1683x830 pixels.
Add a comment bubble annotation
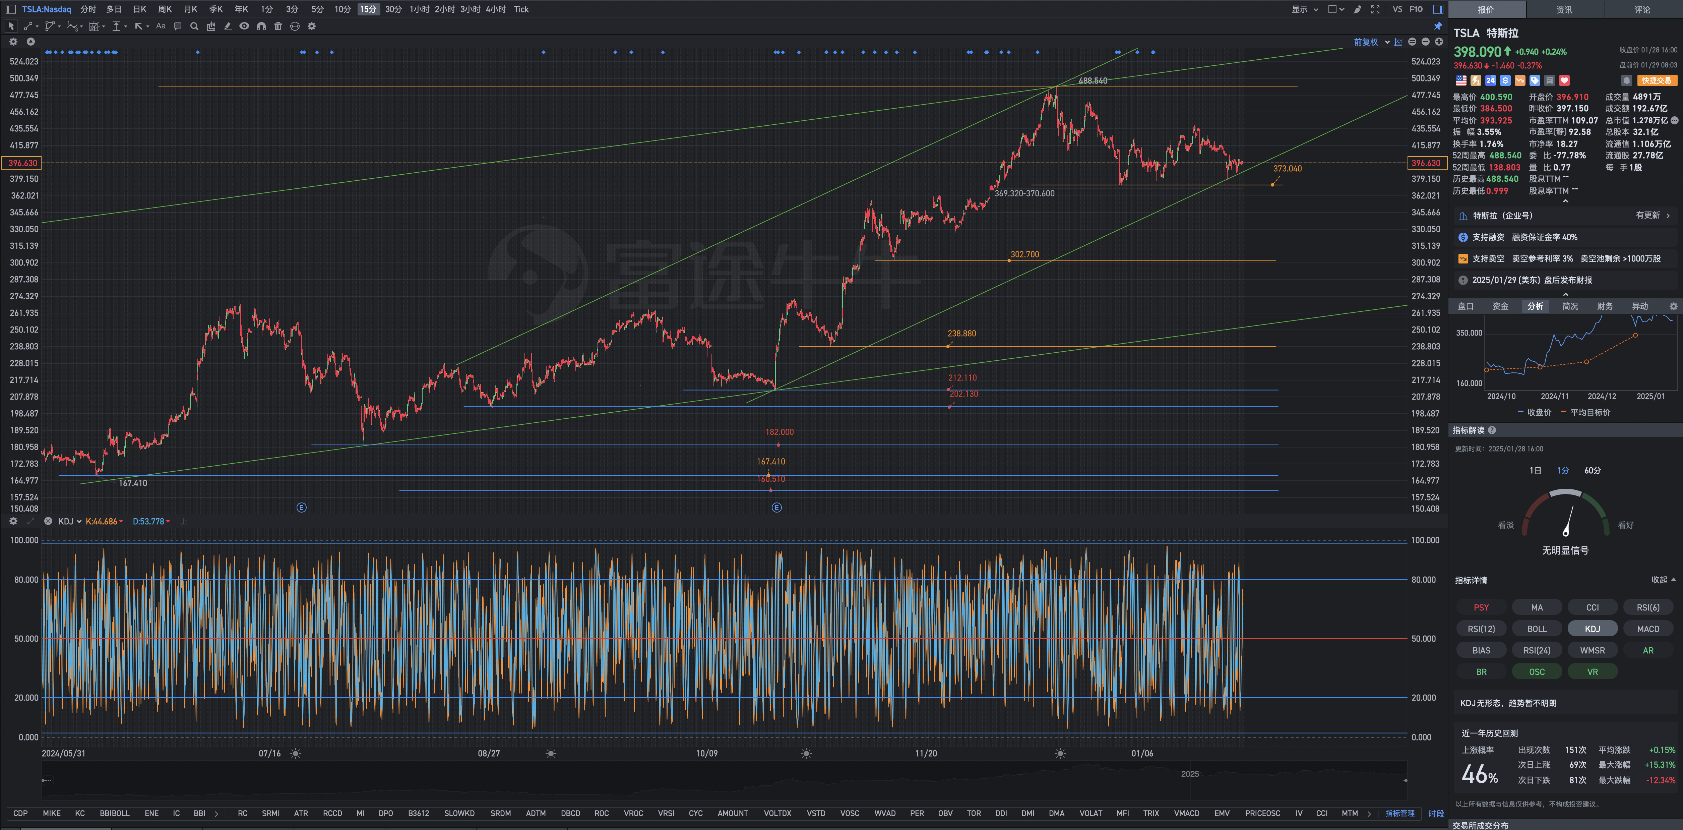click(178, 27)
